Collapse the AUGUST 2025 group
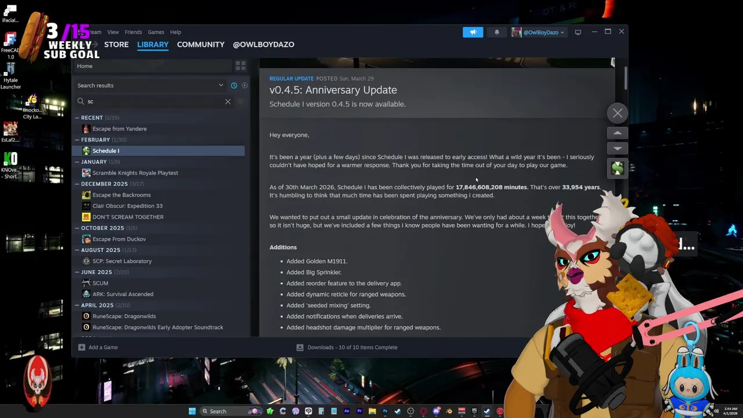Viewport: 743px width, 418px height. pyautogui.click(x=77, y=250)
